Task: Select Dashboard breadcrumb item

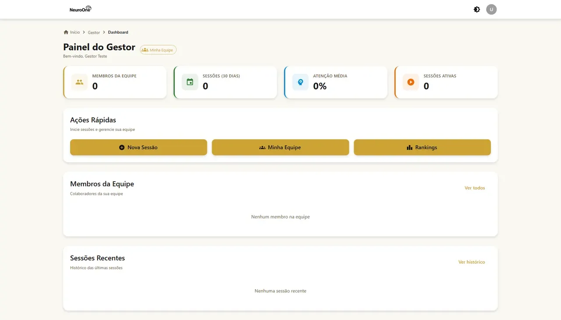Action: tap(118, 32)
